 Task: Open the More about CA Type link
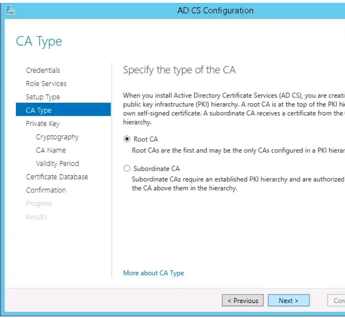click(x=153, y=273)
